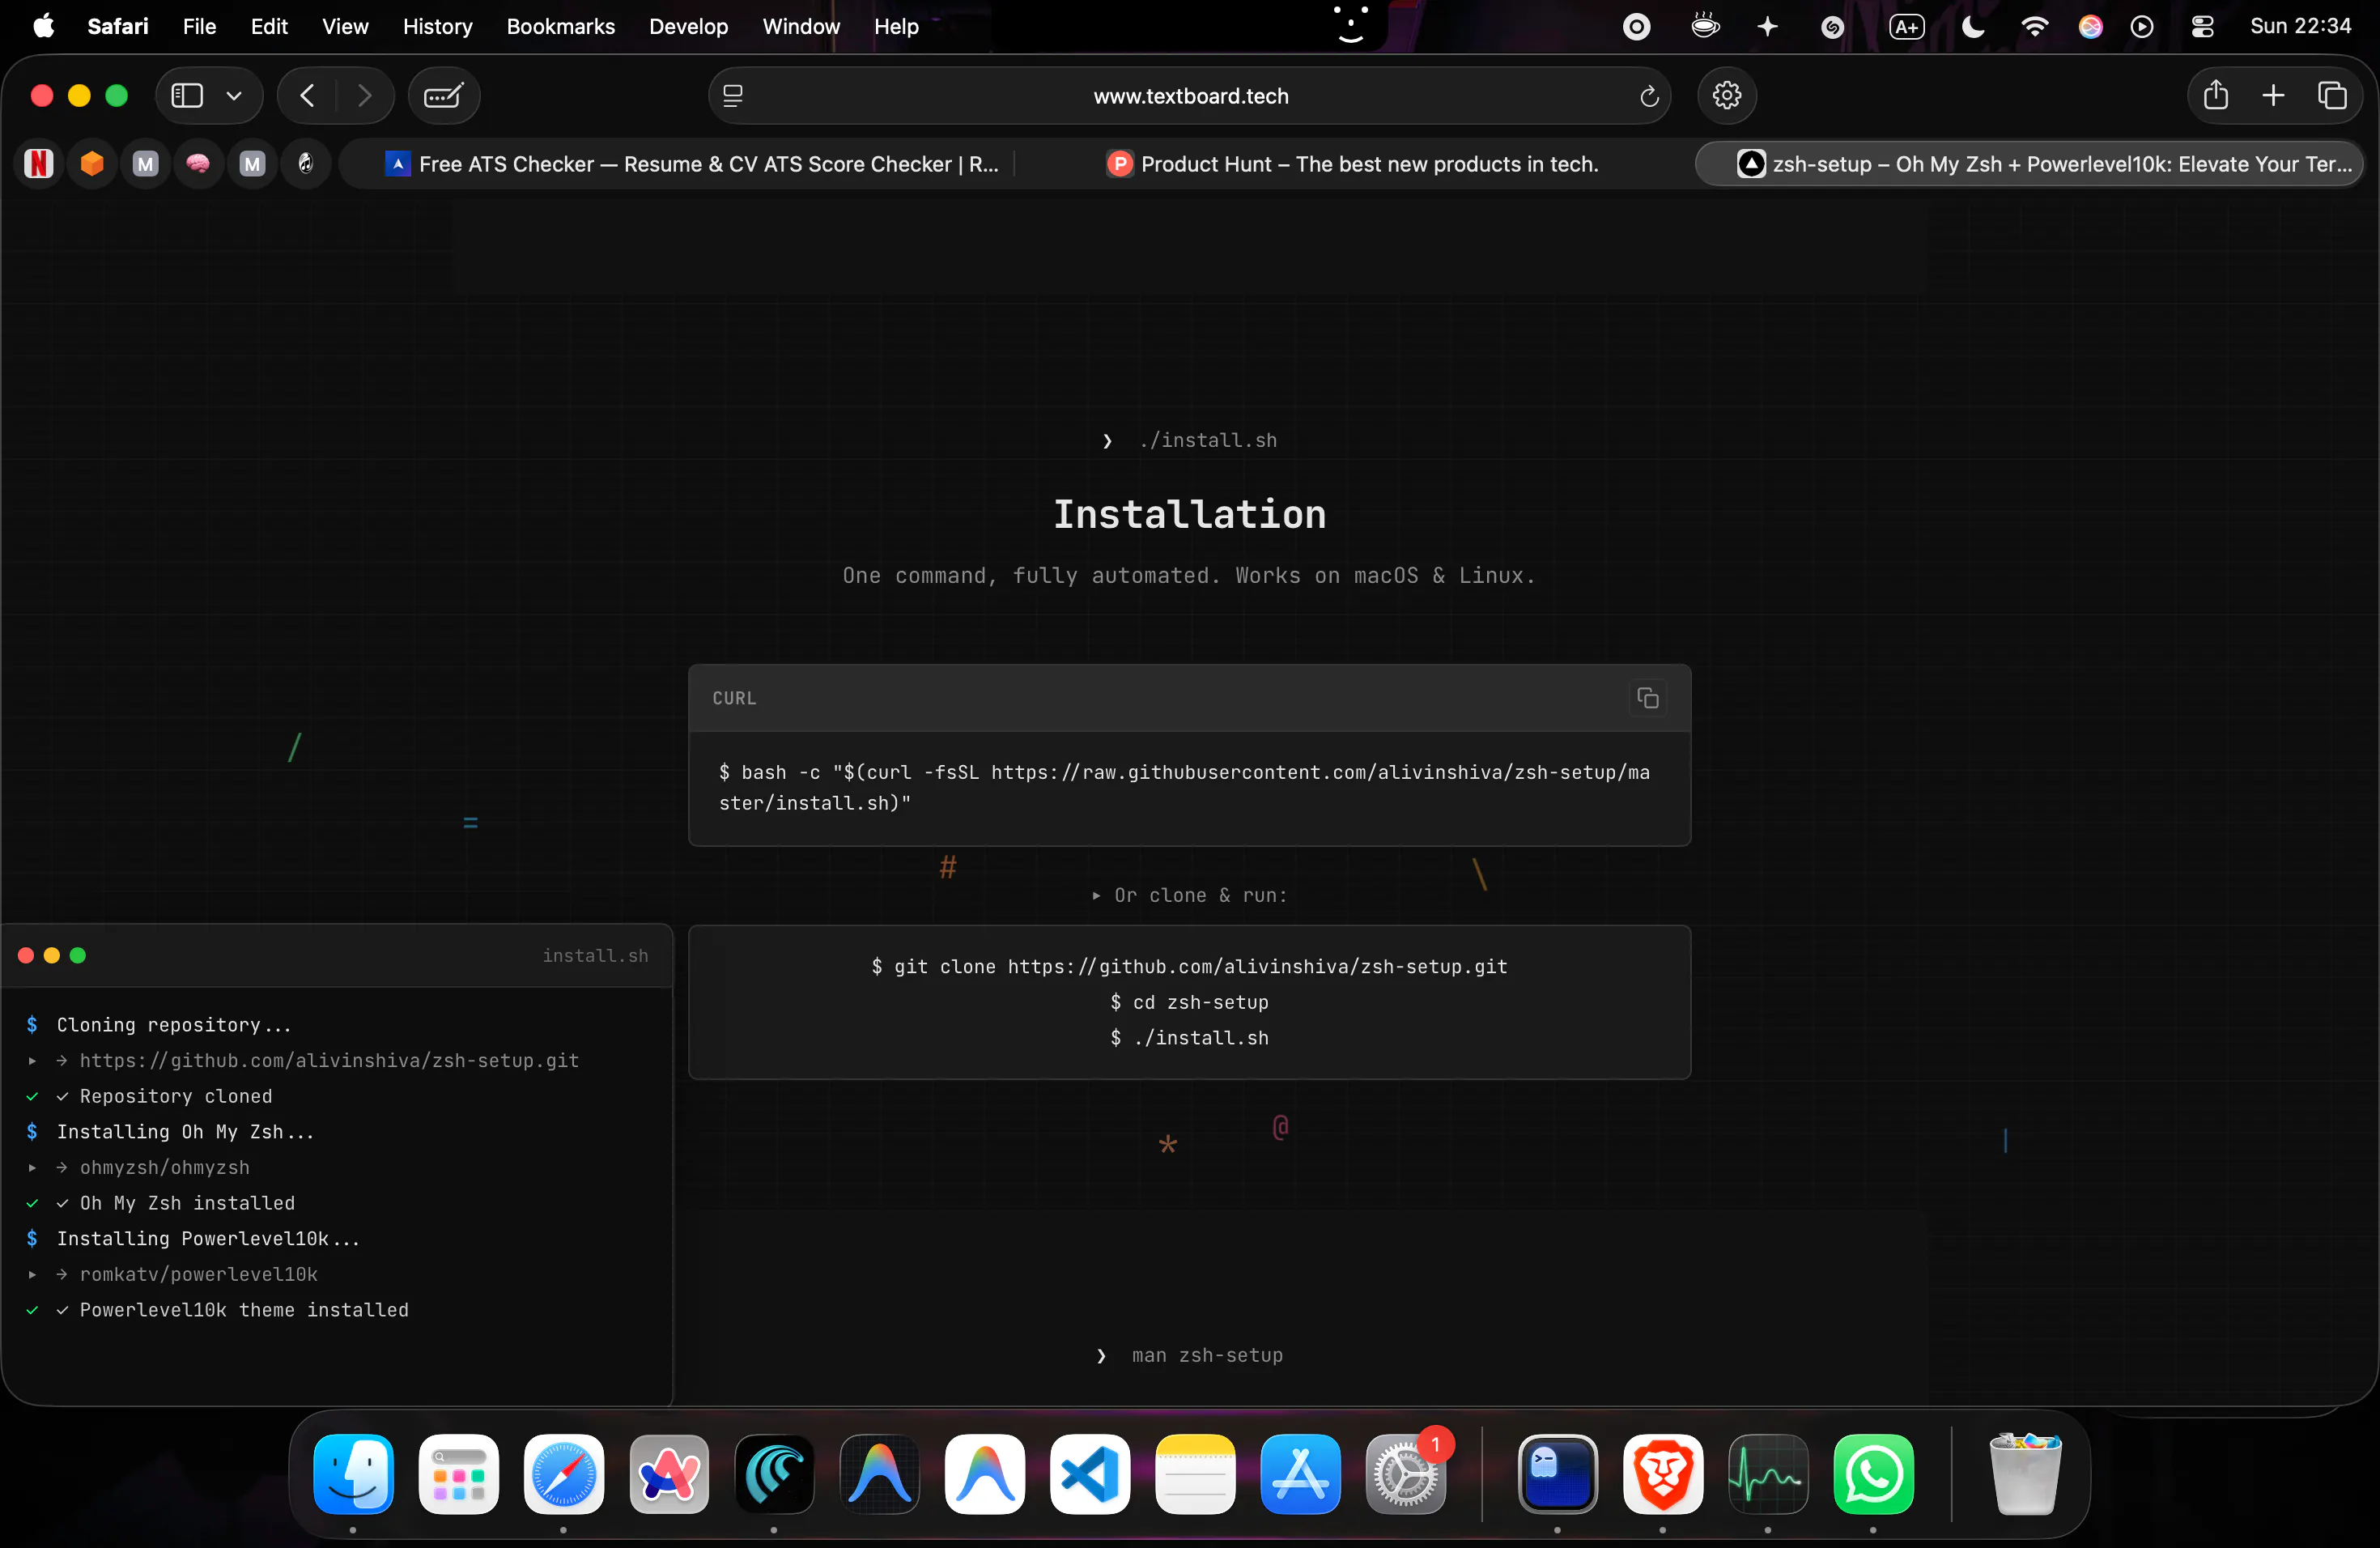This screenshot has height=1548, width=2380.
Task: Launch Brave browser from the Dock
Action: (1663, 1474)
